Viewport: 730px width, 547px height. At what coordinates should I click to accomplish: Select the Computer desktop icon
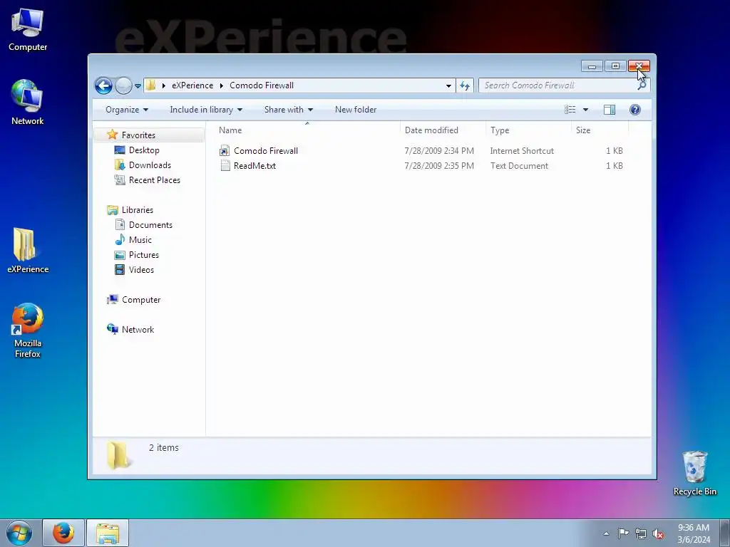click(28, 29)
